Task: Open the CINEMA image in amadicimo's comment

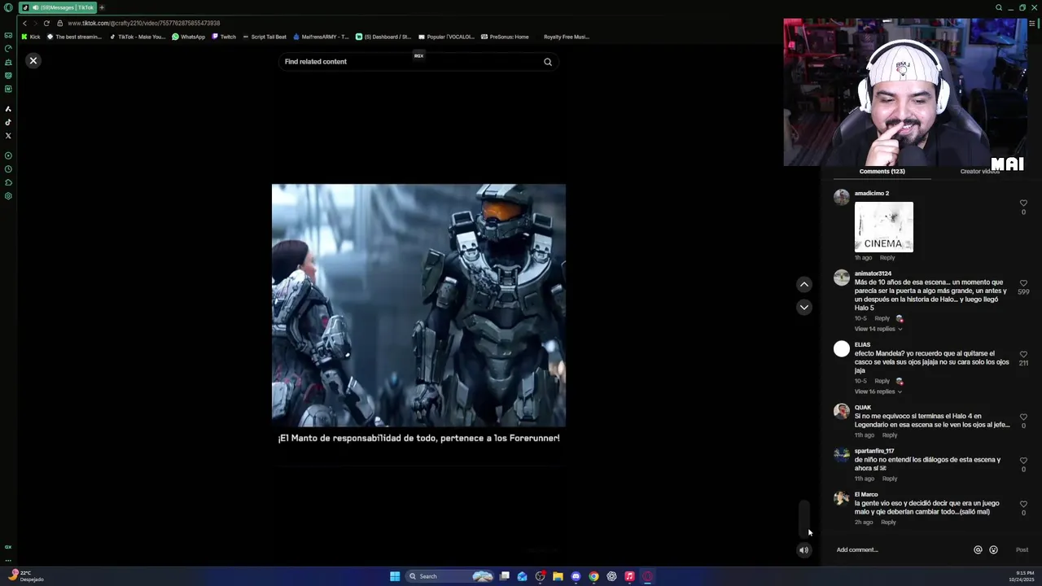Action: [883, 227]
